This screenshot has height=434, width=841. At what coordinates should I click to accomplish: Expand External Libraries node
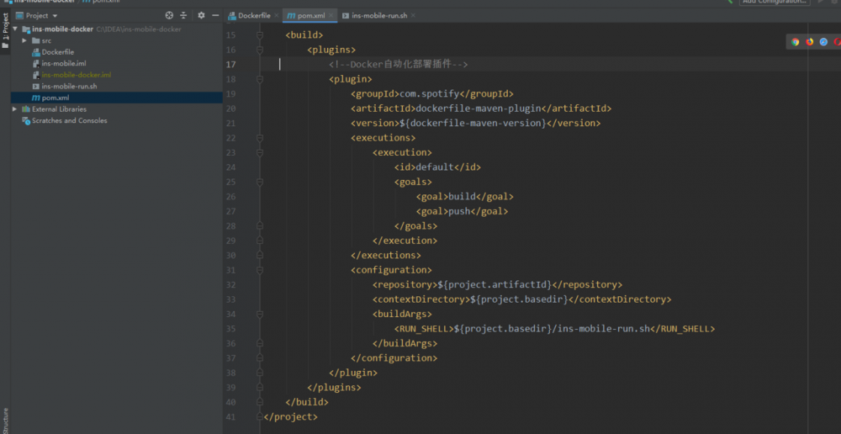pyautogui.click(x=14, y=109)
